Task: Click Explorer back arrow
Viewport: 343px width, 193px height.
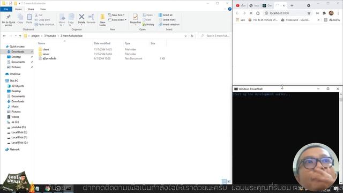Action: (x=4, y=36)
